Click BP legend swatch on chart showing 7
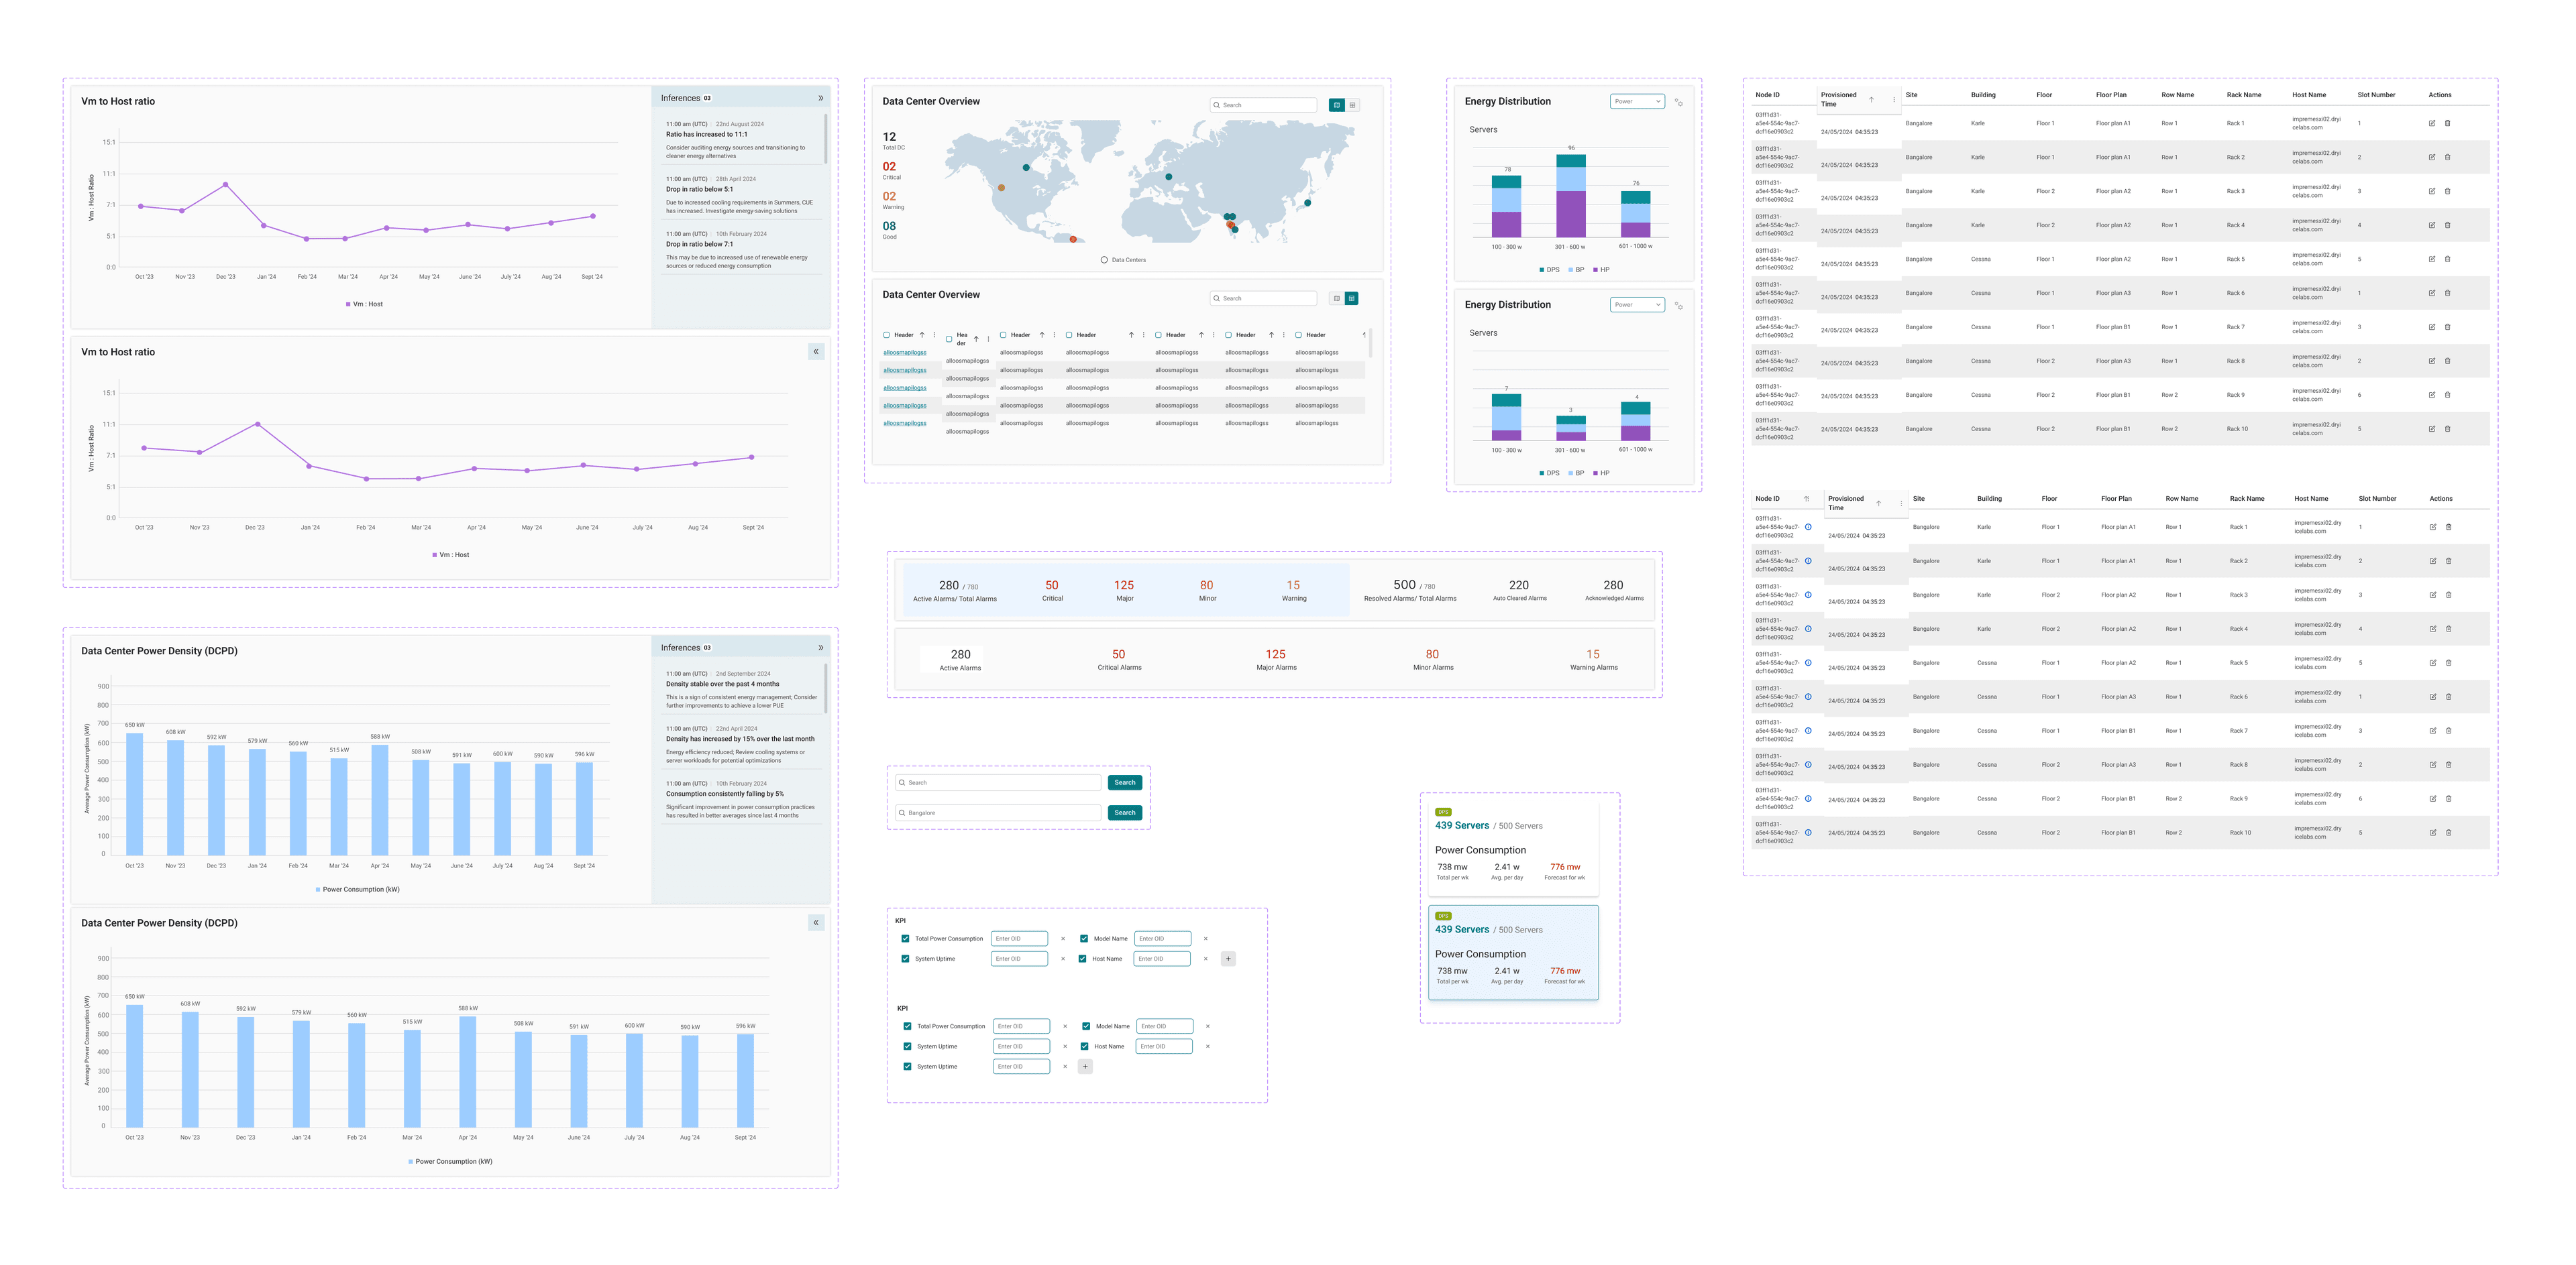This screenshot has height=1265, width=2576. tap(1571, 474)
